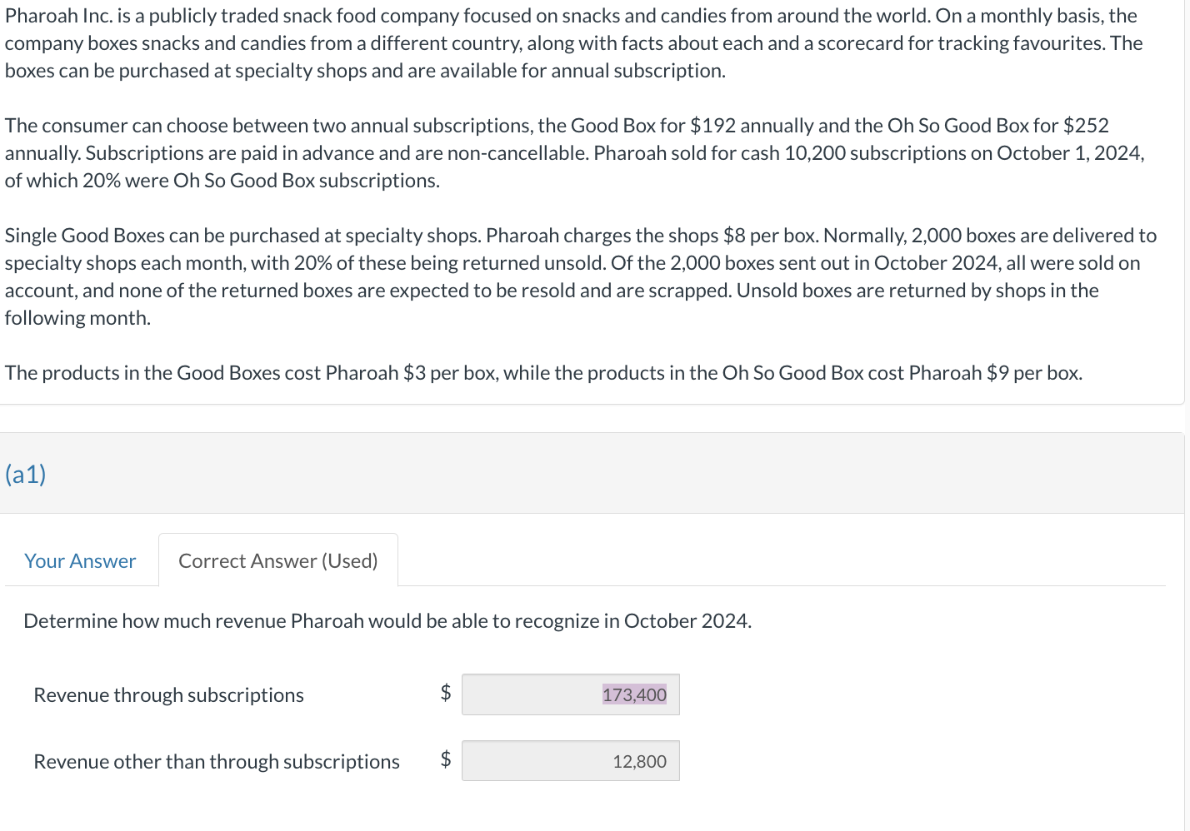
Task: Select the Correct Answer (Used) tab
Action: coord(277,560)
